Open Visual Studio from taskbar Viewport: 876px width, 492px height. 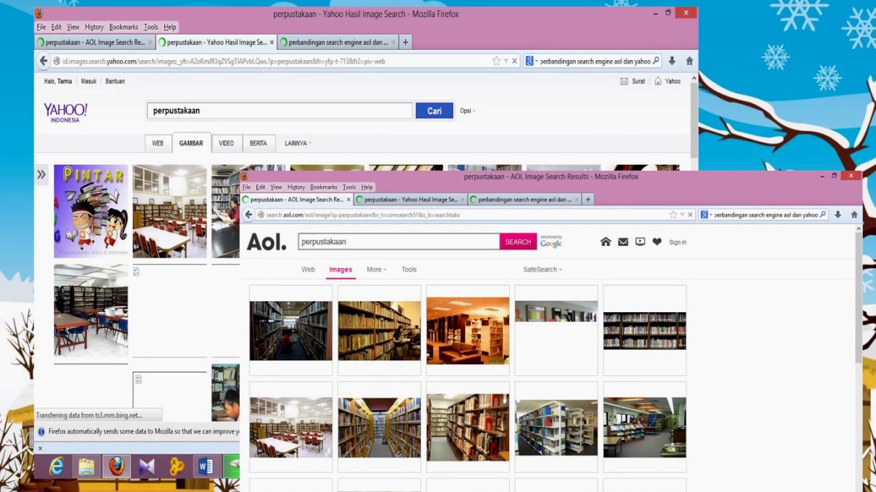point(146,467)
